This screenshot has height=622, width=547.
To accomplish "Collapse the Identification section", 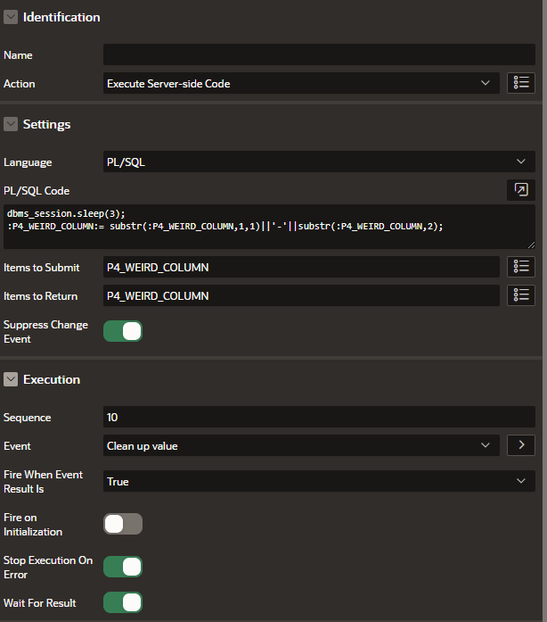I will pos(11,17).
